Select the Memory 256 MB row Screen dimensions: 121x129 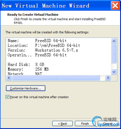coord(58,69)
